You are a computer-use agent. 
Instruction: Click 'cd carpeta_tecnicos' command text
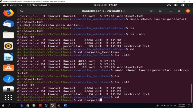click(x=98, y=52)
